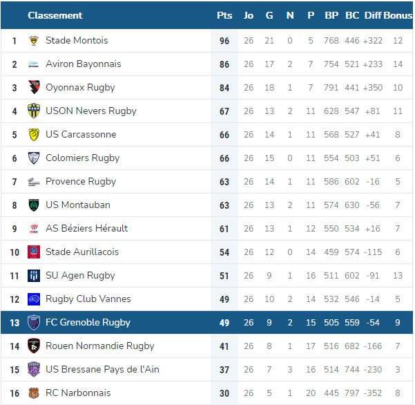The image size is (415, 405).
Task: Click the Stade Montois club logo
Action: (34, 41)
